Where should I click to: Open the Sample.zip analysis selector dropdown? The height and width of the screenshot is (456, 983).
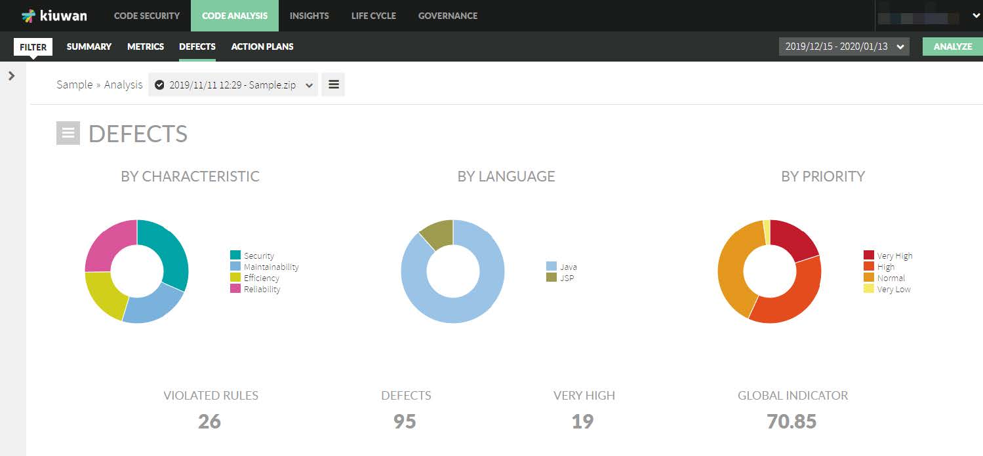(233, 85)
